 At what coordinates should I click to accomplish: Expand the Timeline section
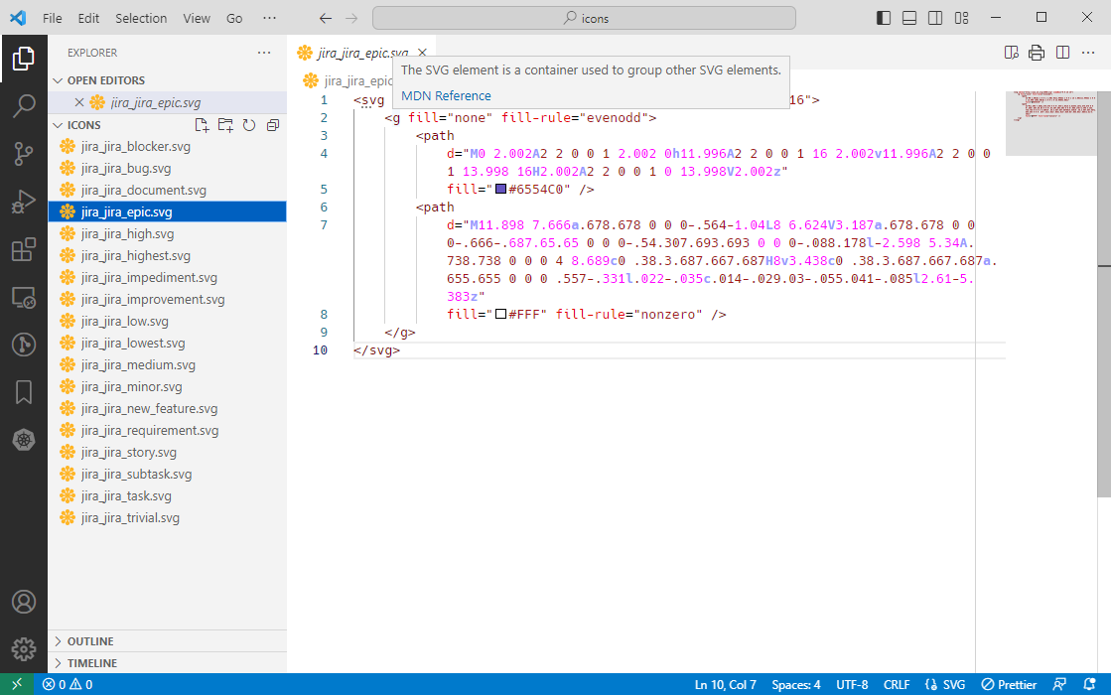[x=167, y=663]
